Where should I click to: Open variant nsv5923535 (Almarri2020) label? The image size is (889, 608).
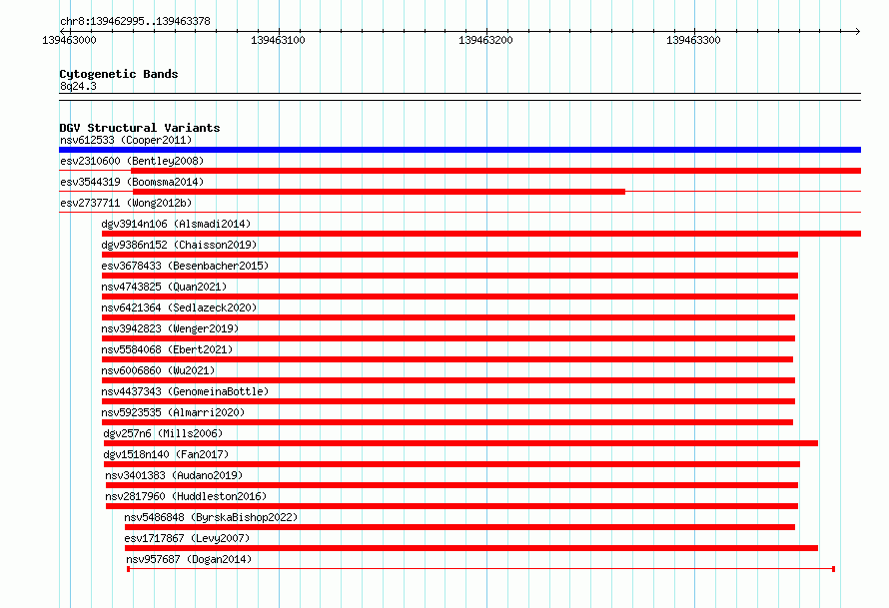click(173, 412)
